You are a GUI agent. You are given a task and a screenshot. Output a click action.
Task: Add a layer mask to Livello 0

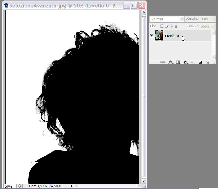coord(178,62)
